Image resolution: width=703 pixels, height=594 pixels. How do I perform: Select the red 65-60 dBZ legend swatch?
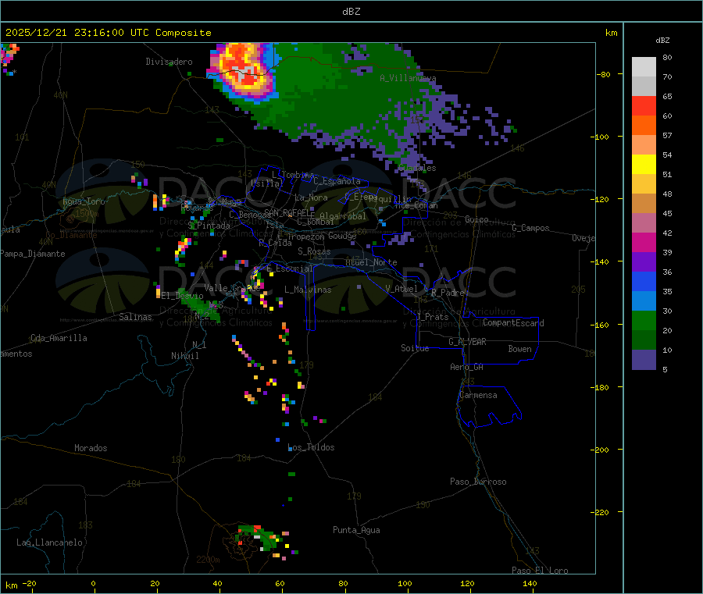tap(644, 105)
